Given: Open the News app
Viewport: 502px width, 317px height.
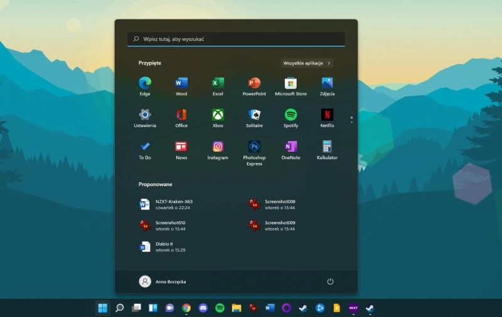Looking at the screenshot, I should coord(181,150).
